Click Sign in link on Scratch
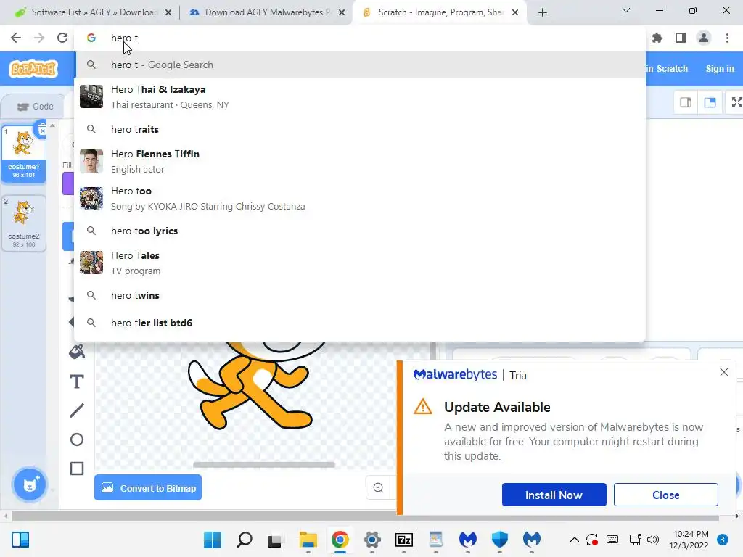 (x=720, y=69)
